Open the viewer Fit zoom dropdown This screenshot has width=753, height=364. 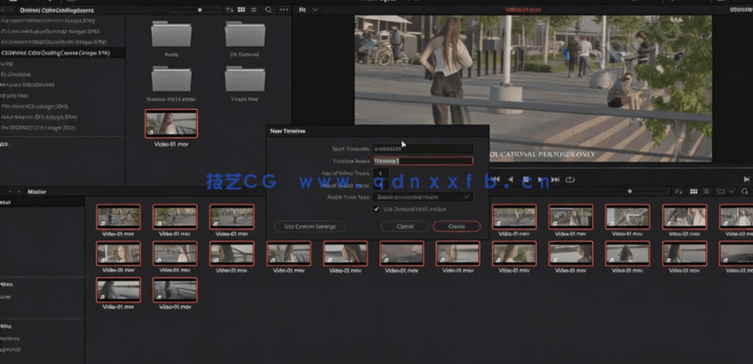[x=308, y=10]
